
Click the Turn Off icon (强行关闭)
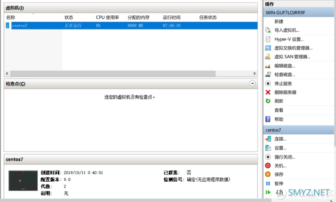(x=268, y=157)
